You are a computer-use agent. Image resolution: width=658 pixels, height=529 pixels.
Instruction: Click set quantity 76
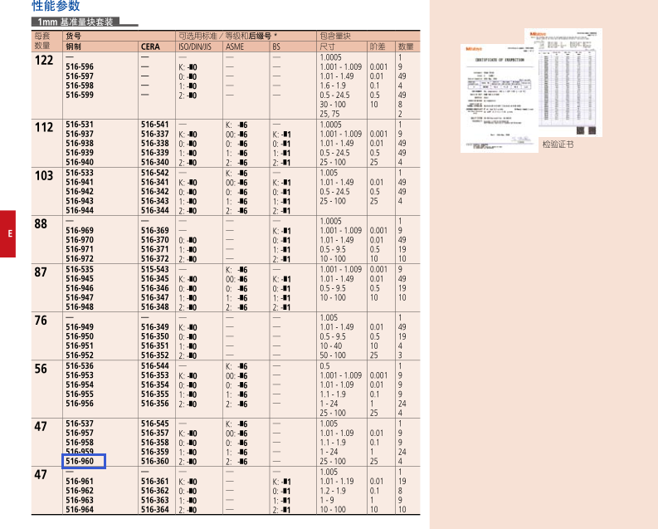(x=41, y=321)
